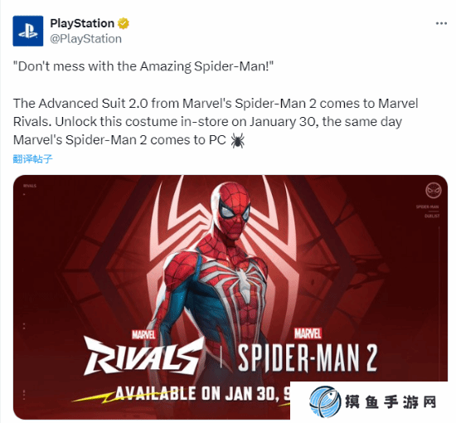Click the SPIDER-MAN DUELIST label in image
This screenshot has width=456, height=423.
428,211
